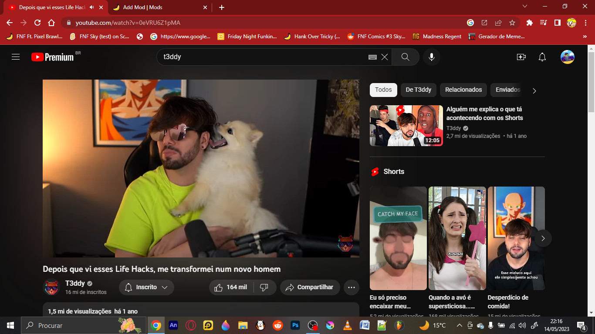
Task: Open the 'Desperdício de comida!' short
Action: 516,238
